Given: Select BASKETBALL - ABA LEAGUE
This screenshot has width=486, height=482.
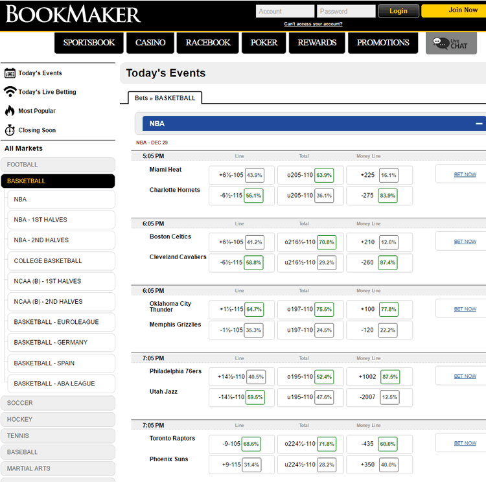Looking at the screenshot, I should pyautogui.click(x=62, y=384).
